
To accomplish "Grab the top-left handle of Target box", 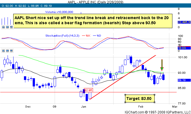I will click(125, 95).
